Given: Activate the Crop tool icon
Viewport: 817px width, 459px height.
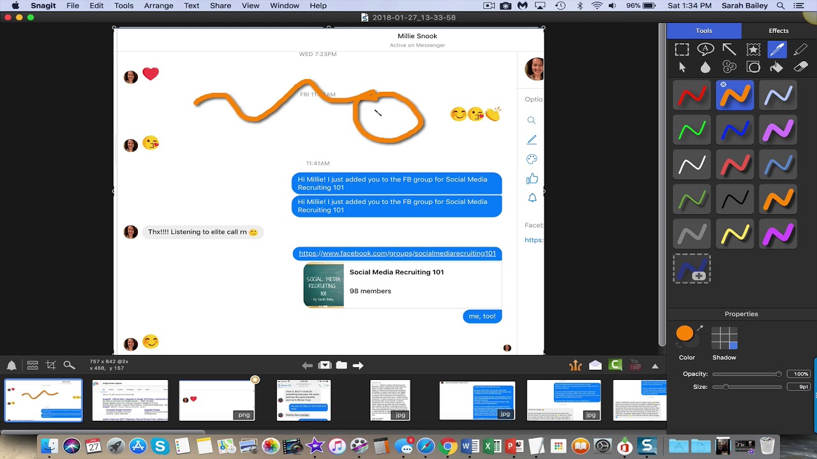Looking at the screenshot, I should click(x=51, y=365).
